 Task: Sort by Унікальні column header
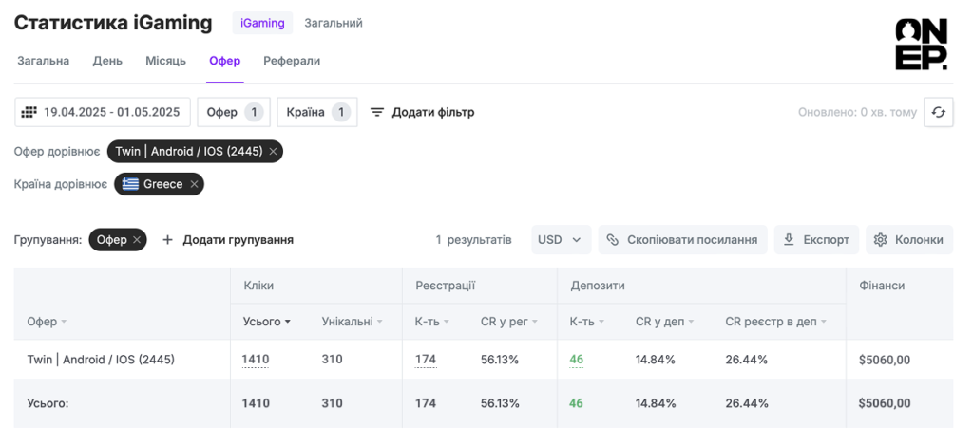[353, 321]
